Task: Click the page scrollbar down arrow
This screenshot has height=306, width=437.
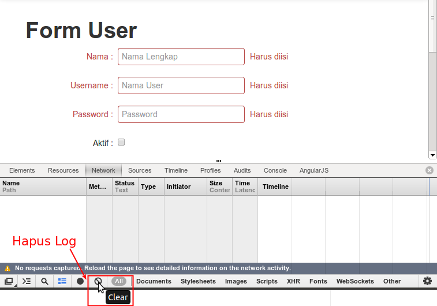Action: 432,155
